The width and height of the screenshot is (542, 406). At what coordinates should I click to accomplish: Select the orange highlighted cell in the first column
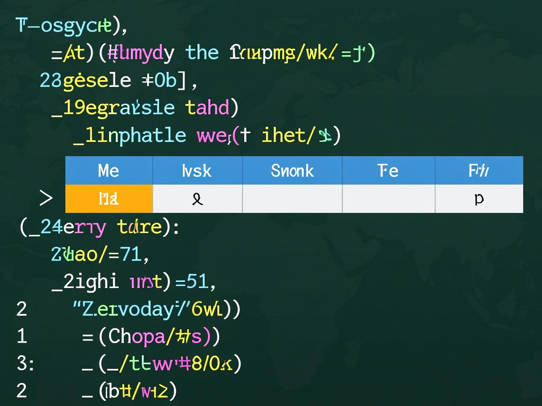[109, 199]
